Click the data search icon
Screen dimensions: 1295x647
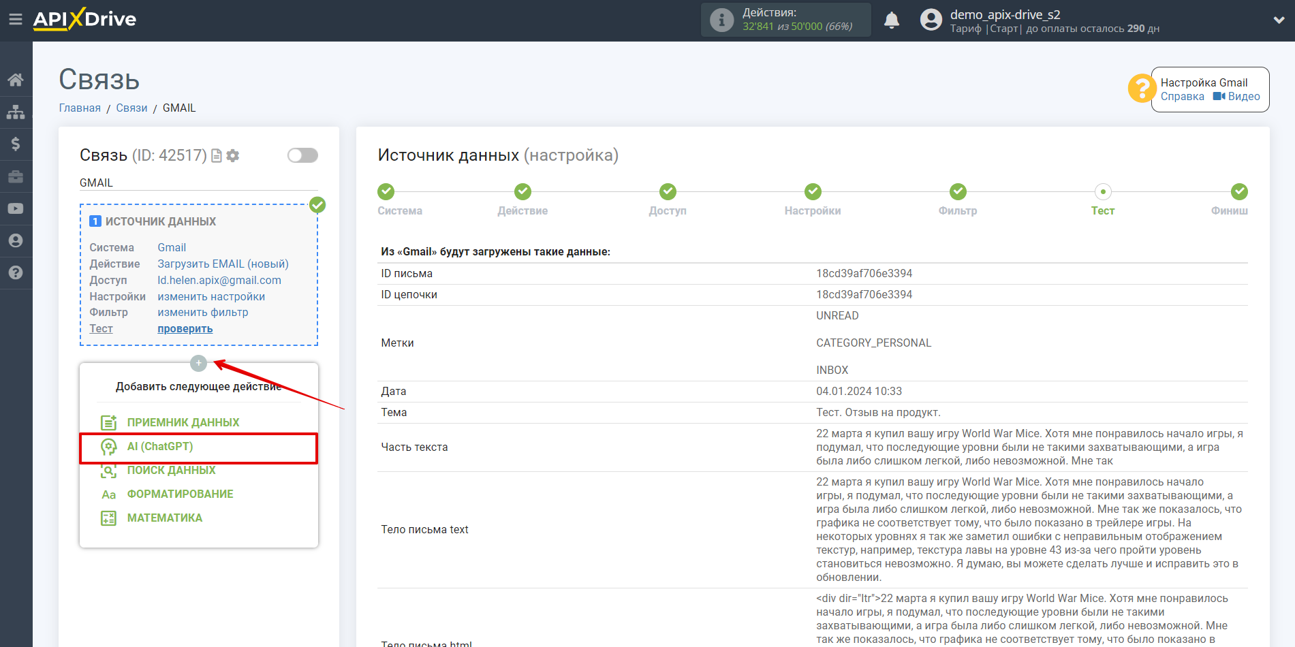click(108, 471)
